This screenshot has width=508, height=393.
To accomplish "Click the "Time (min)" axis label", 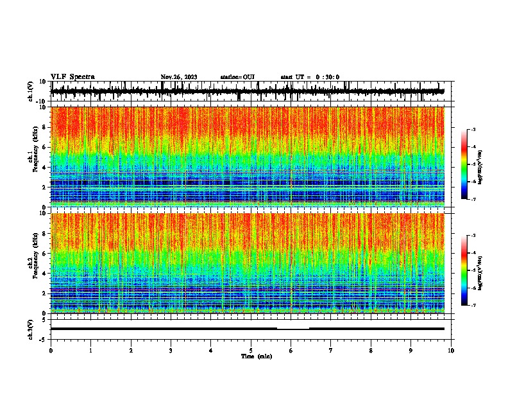I will (257, 356).
